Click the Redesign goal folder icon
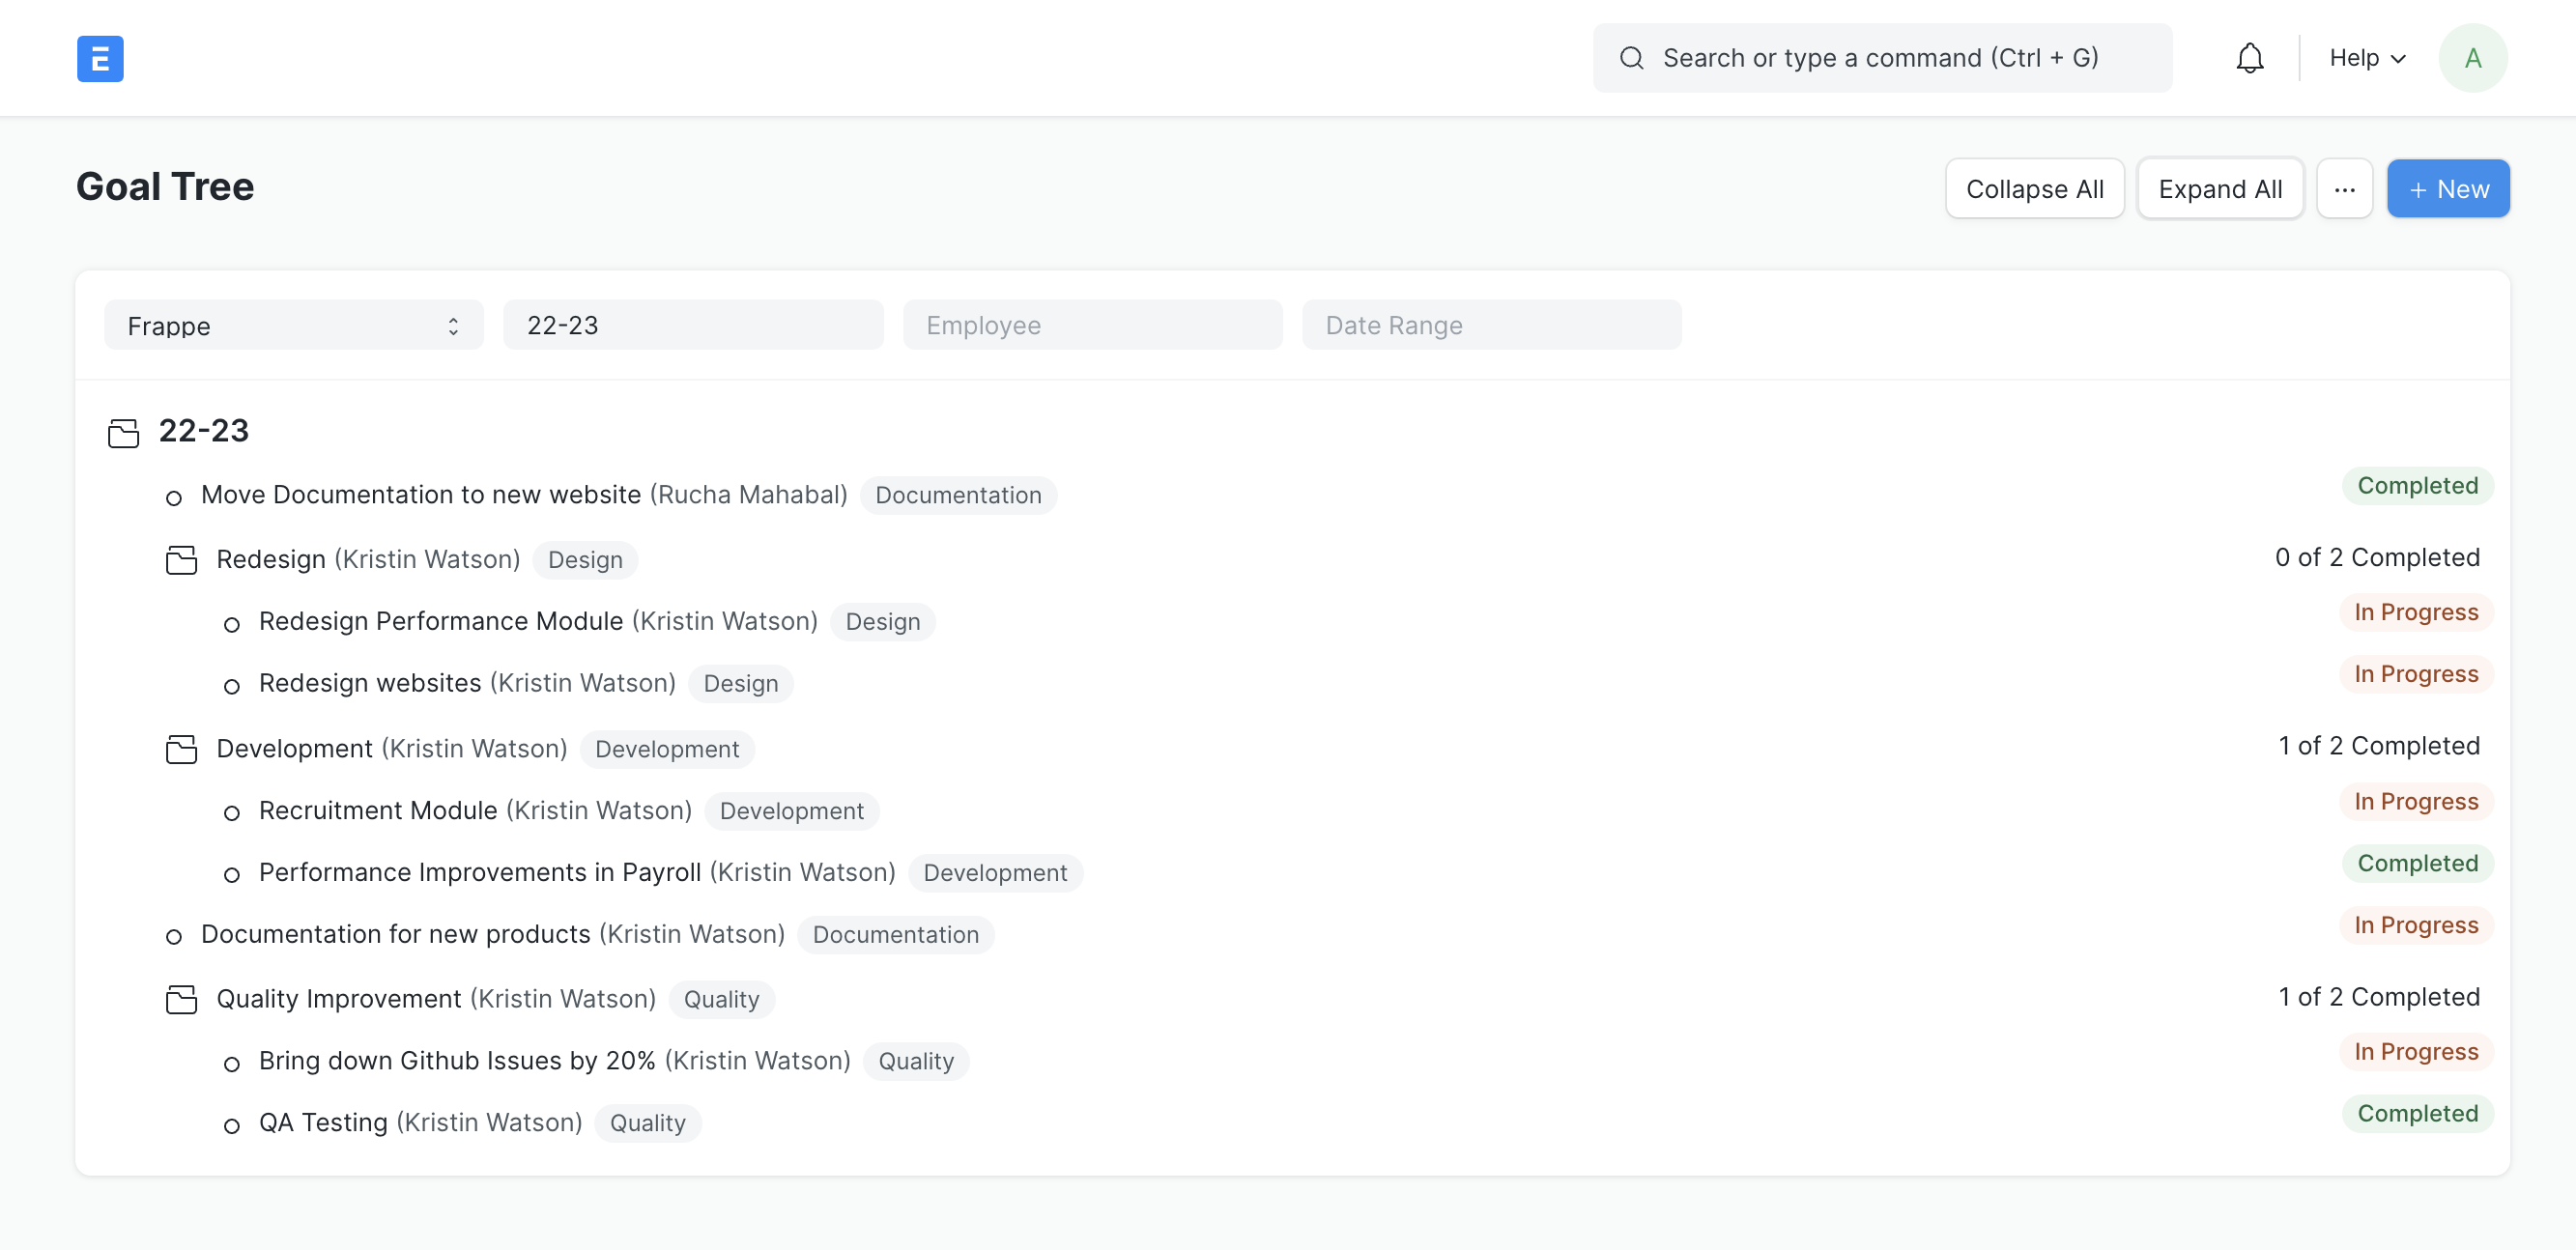Screen dimensions: 2576x1250 tap(181, 560)
